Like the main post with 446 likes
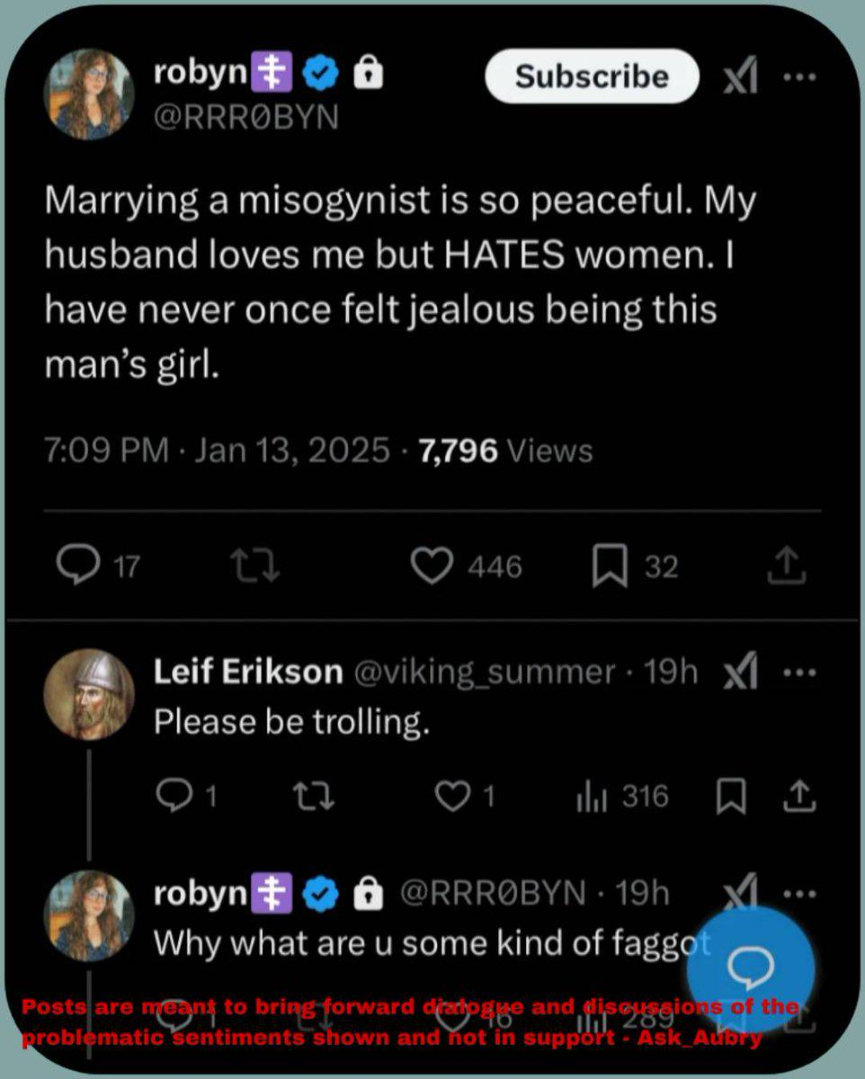The height and width of the screenshot is (1079, 865). point(430,566)
